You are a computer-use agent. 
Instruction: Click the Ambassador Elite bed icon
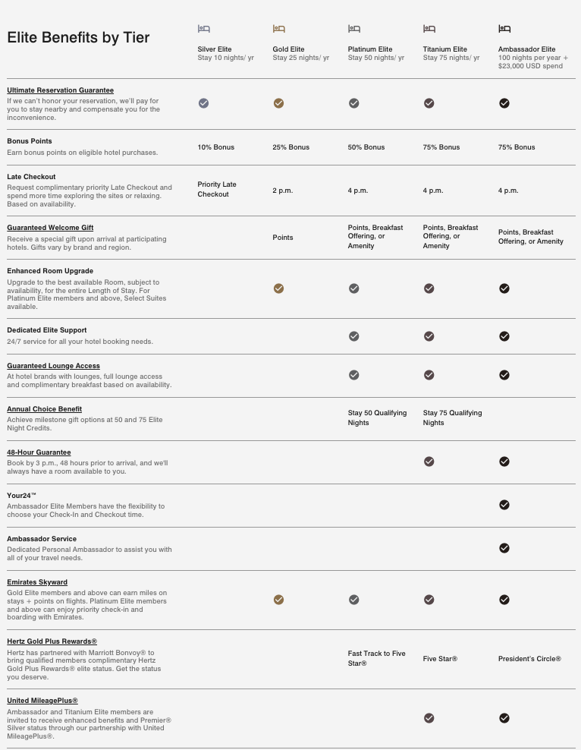(x=504, y=29)
